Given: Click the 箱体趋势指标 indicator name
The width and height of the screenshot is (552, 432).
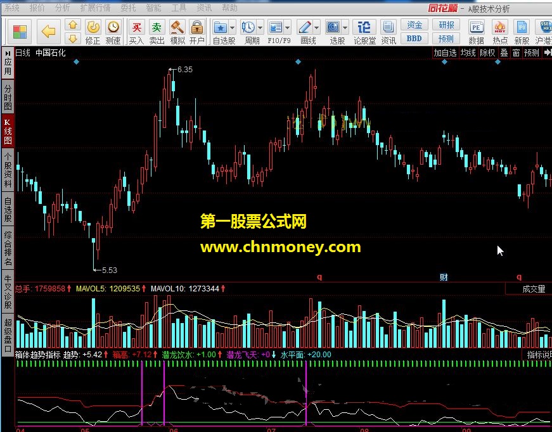Looking at the screenshot, I should pyautogui.click(x=38, y=355).
